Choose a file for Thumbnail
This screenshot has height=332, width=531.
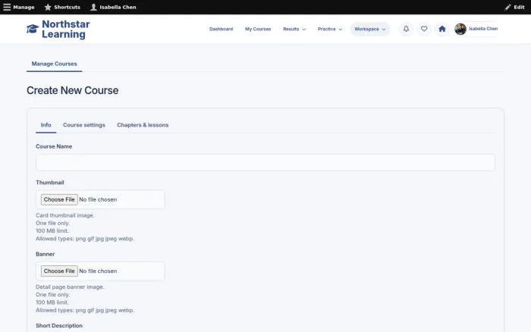point(59,199)
